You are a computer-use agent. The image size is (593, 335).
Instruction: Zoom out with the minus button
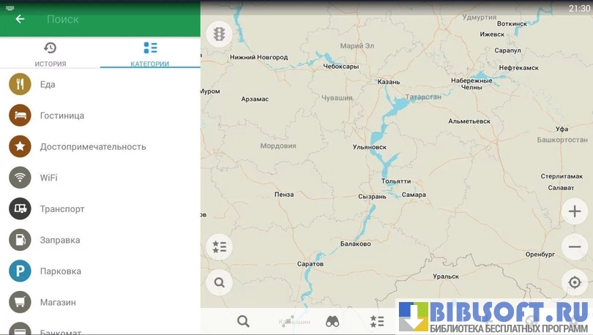point(575,246)
